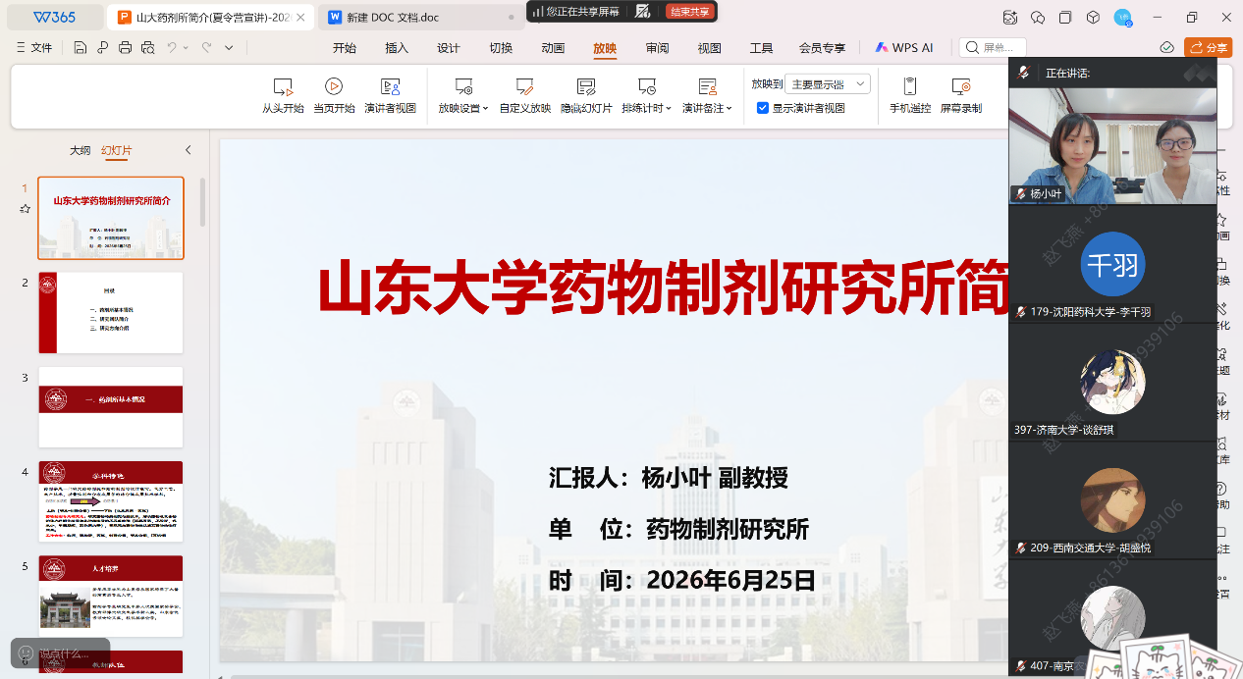This screenshot has width=1243, height=679.
Task: Start slideshow from current slide (当页开始)
Action: coord(334,96)
